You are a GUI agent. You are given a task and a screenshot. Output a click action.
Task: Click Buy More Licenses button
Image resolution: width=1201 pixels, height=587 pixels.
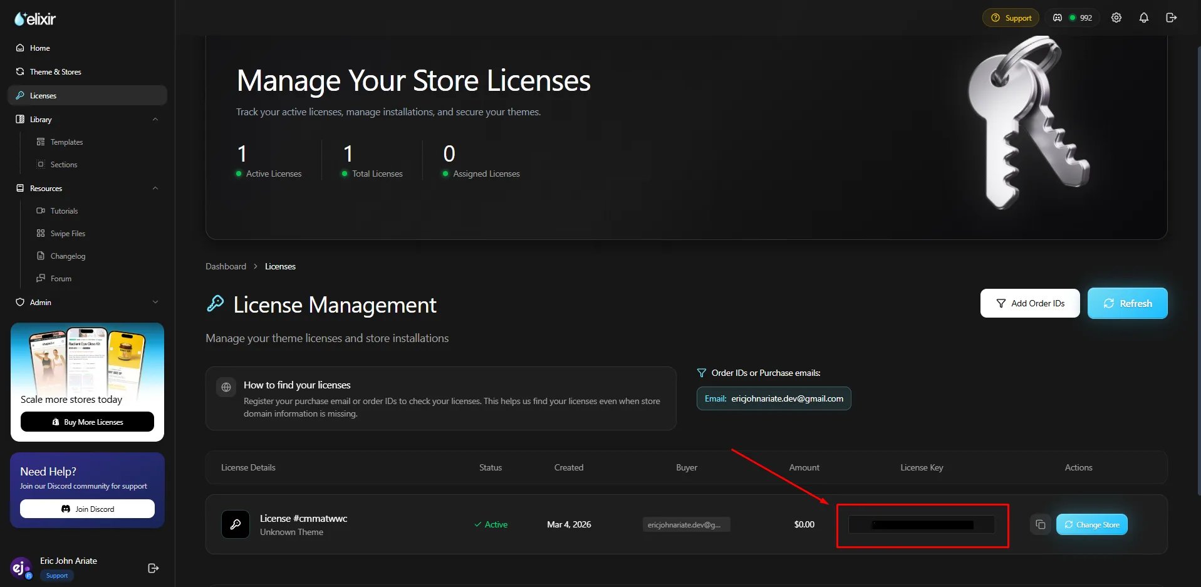point(87,422)
